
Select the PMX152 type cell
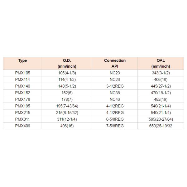(x=22, y=93)
